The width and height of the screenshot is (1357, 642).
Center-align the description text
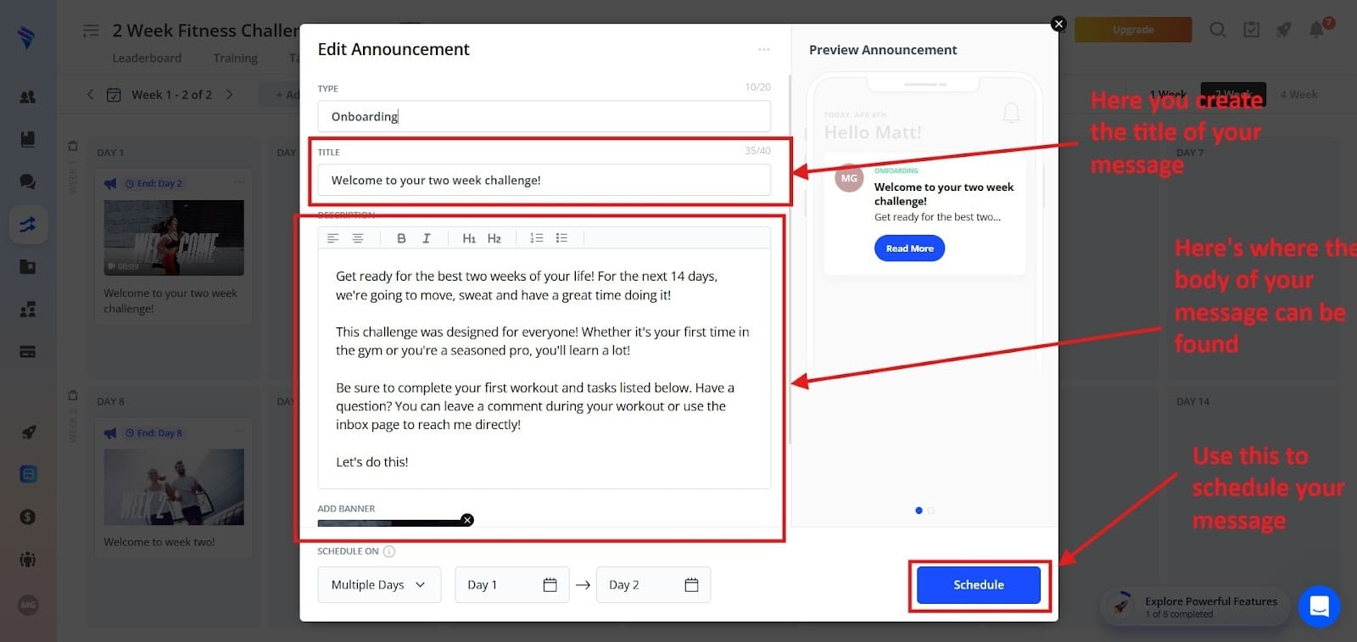(x=358, y=238)
